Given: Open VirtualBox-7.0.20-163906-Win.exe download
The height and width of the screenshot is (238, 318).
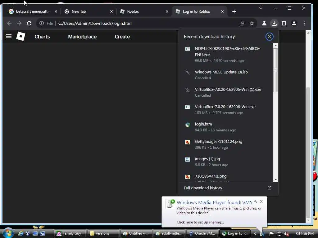Looking at the screenshot, I should (x=226, y=109).
